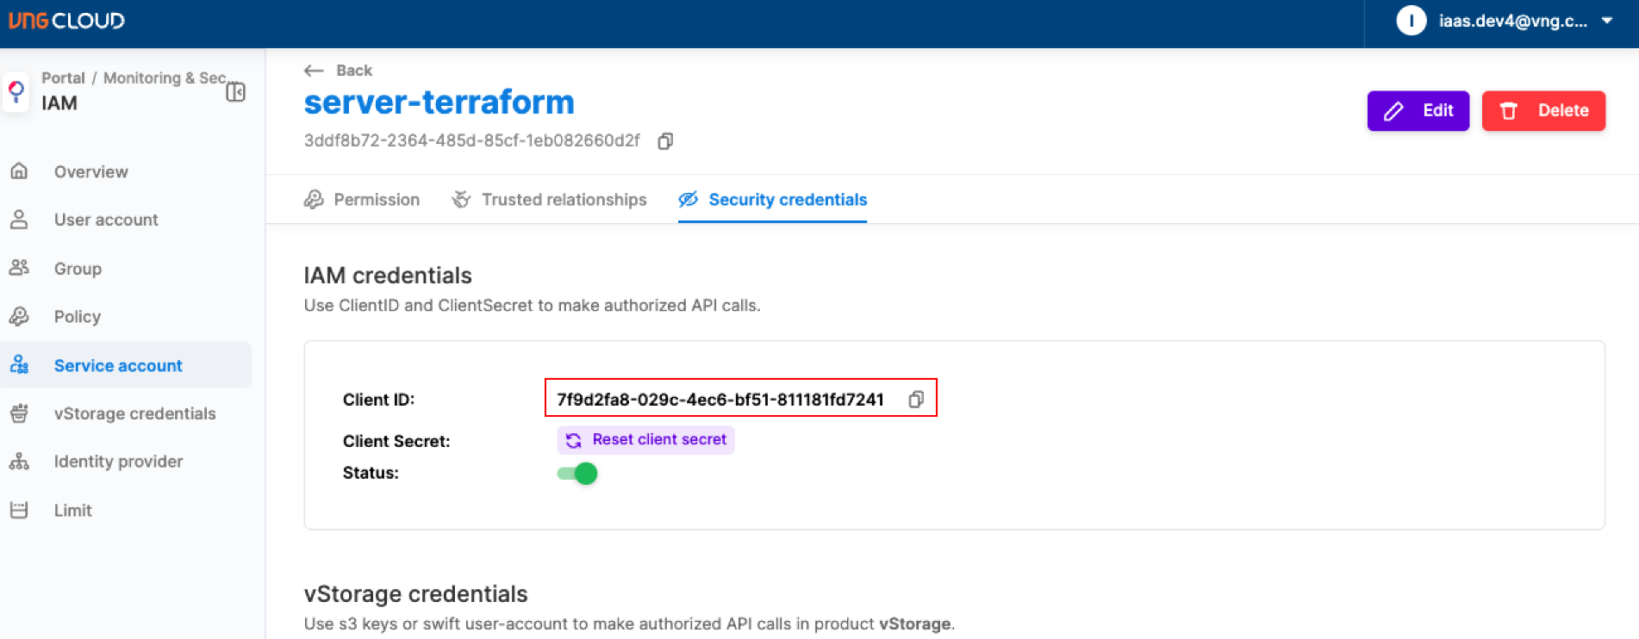
Task: Open the Permission tab
Action: (x=362, y=200)
